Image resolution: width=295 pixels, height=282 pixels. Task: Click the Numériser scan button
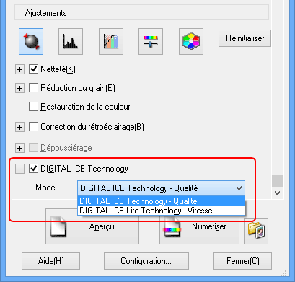pyautogui.click(x=199, y=226)
